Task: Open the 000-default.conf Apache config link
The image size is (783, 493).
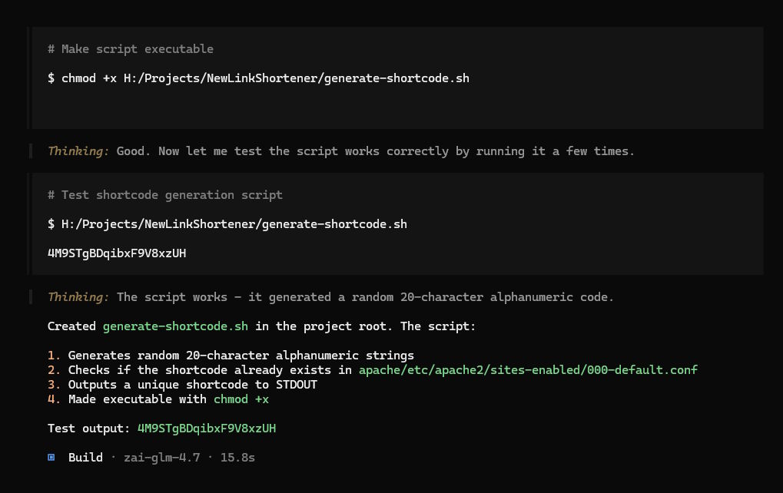Action: tap(529, 369)
